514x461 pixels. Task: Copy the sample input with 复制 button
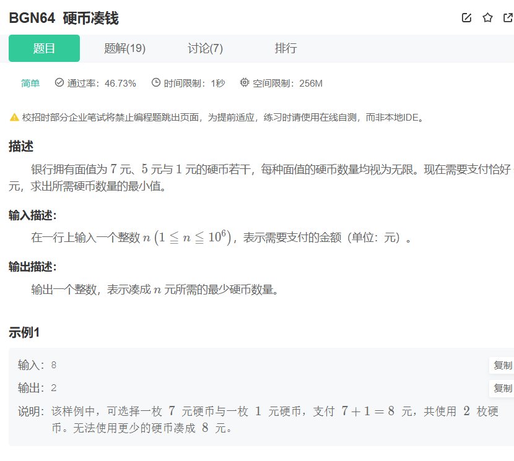coord(502,365)
